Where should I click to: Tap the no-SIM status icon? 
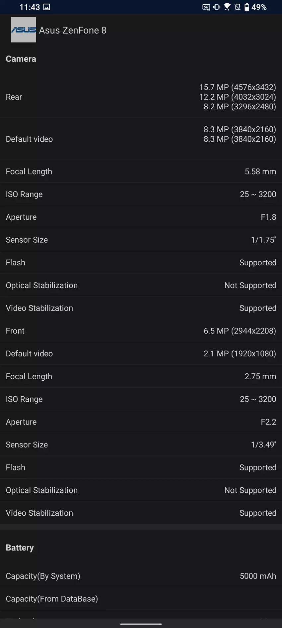238,7
